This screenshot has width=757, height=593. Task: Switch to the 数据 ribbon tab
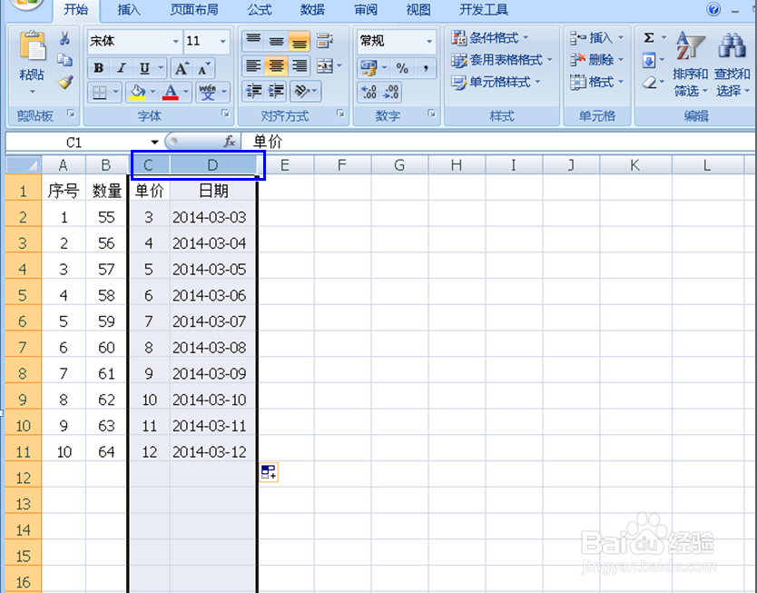pos(313,10)
